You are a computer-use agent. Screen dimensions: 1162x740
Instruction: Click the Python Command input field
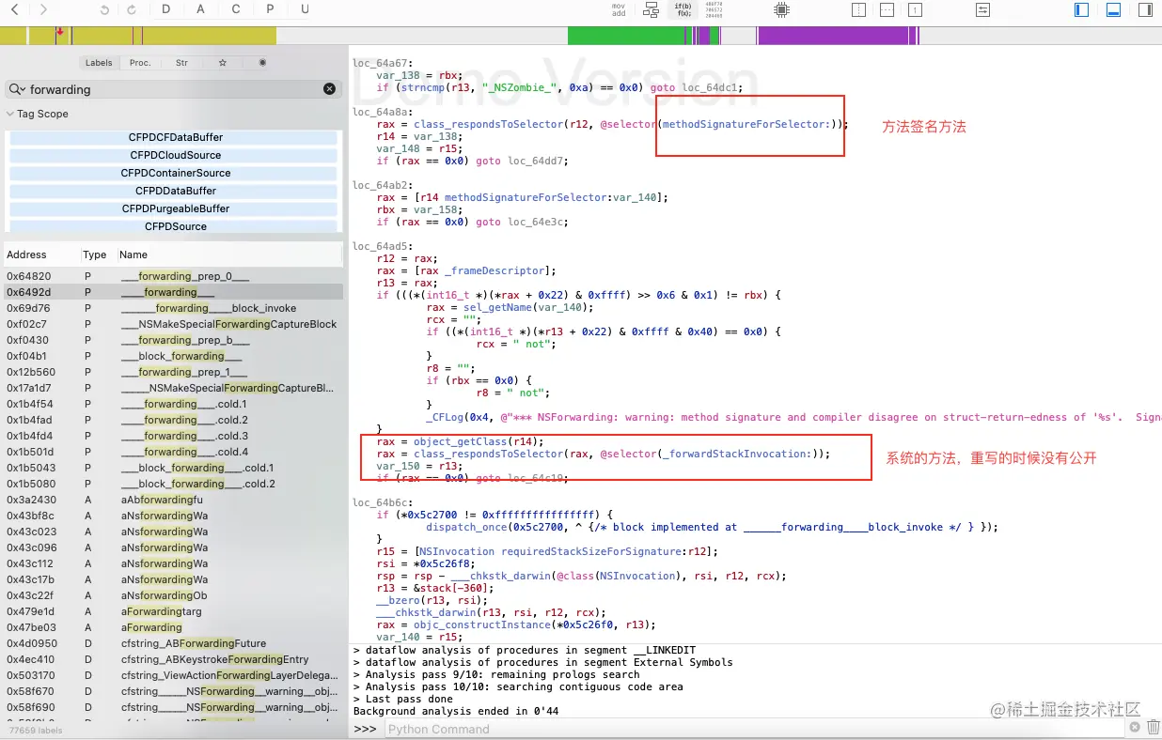[755, 729]
